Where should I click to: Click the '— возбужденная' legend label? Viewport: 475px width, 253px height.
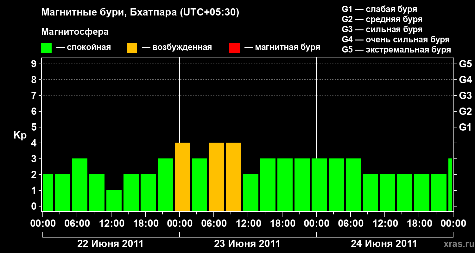pyautogui.click(x=177, y=47)
